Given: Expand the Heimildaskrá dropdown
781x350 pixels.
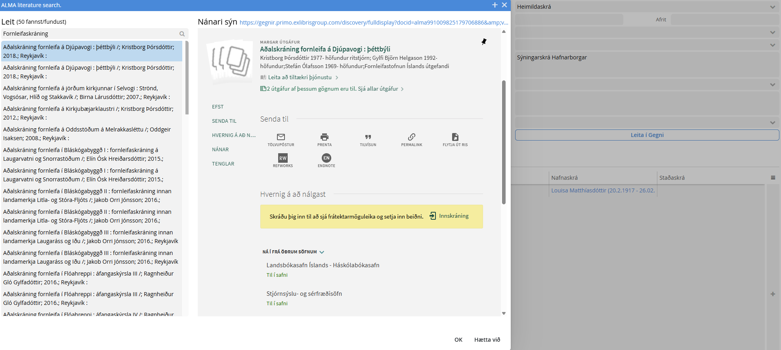Looking at the screenshot, I should [x=773, y=7].
